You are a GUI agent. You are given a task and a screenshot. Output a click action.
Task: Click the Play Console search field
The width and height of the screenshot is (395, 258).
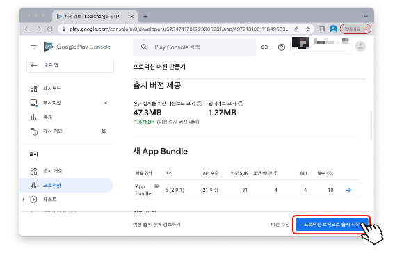click(x=194, y=47)
